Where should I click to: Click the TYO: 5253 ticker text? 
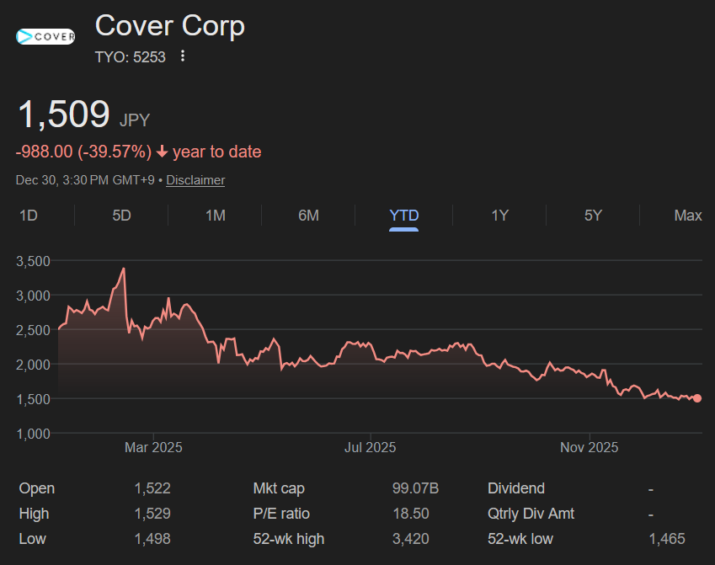[130, 57]
